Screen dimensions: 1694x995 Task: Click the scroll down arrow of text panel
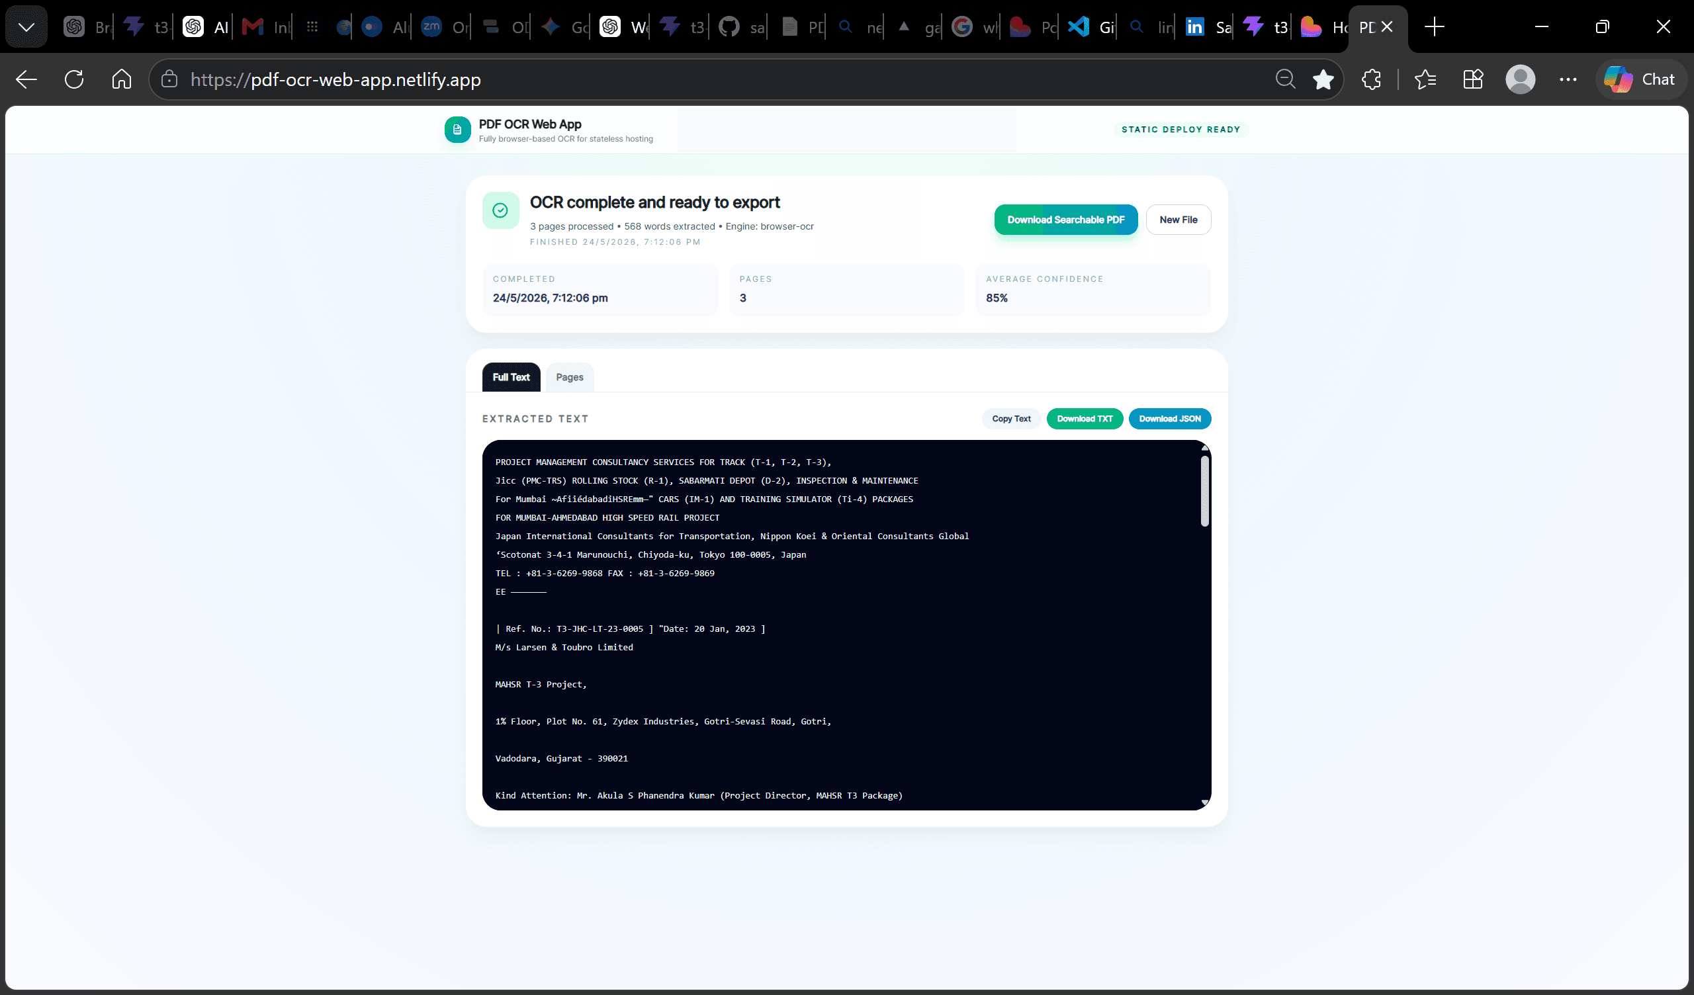coord(1204,802)
